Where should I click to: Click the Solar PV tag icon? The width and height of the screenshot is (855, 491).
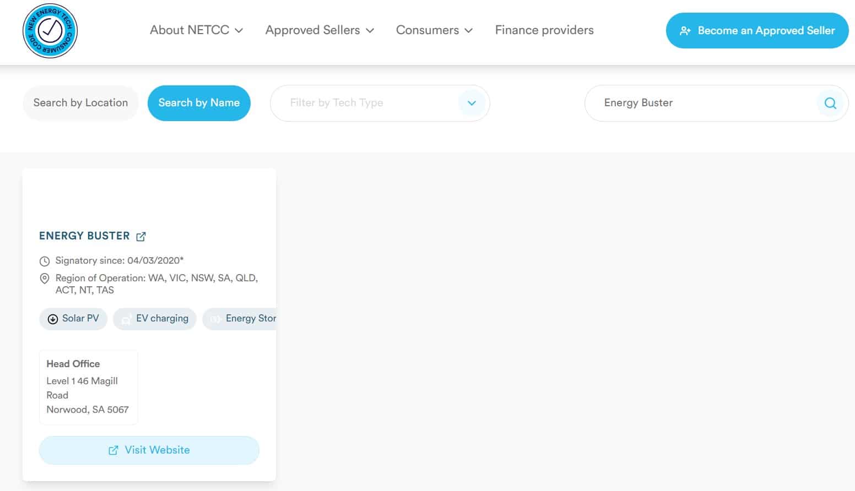[53, 319]
